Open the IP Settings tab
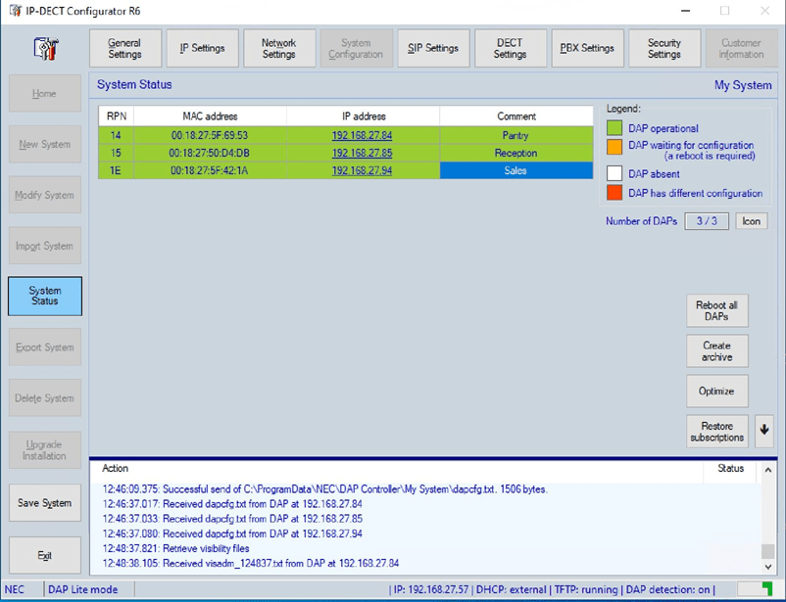The height and width of the screenshot is (602, 786). point(203,48)
